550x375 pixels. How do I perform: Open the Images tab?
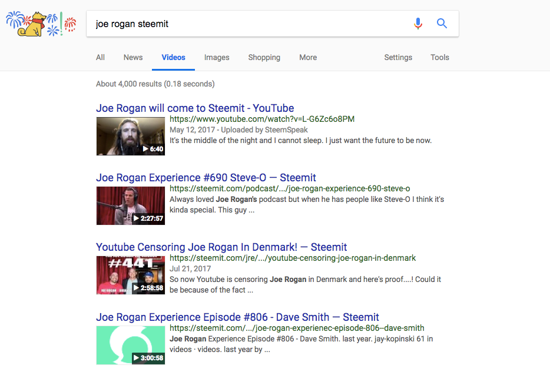point(217,58)
